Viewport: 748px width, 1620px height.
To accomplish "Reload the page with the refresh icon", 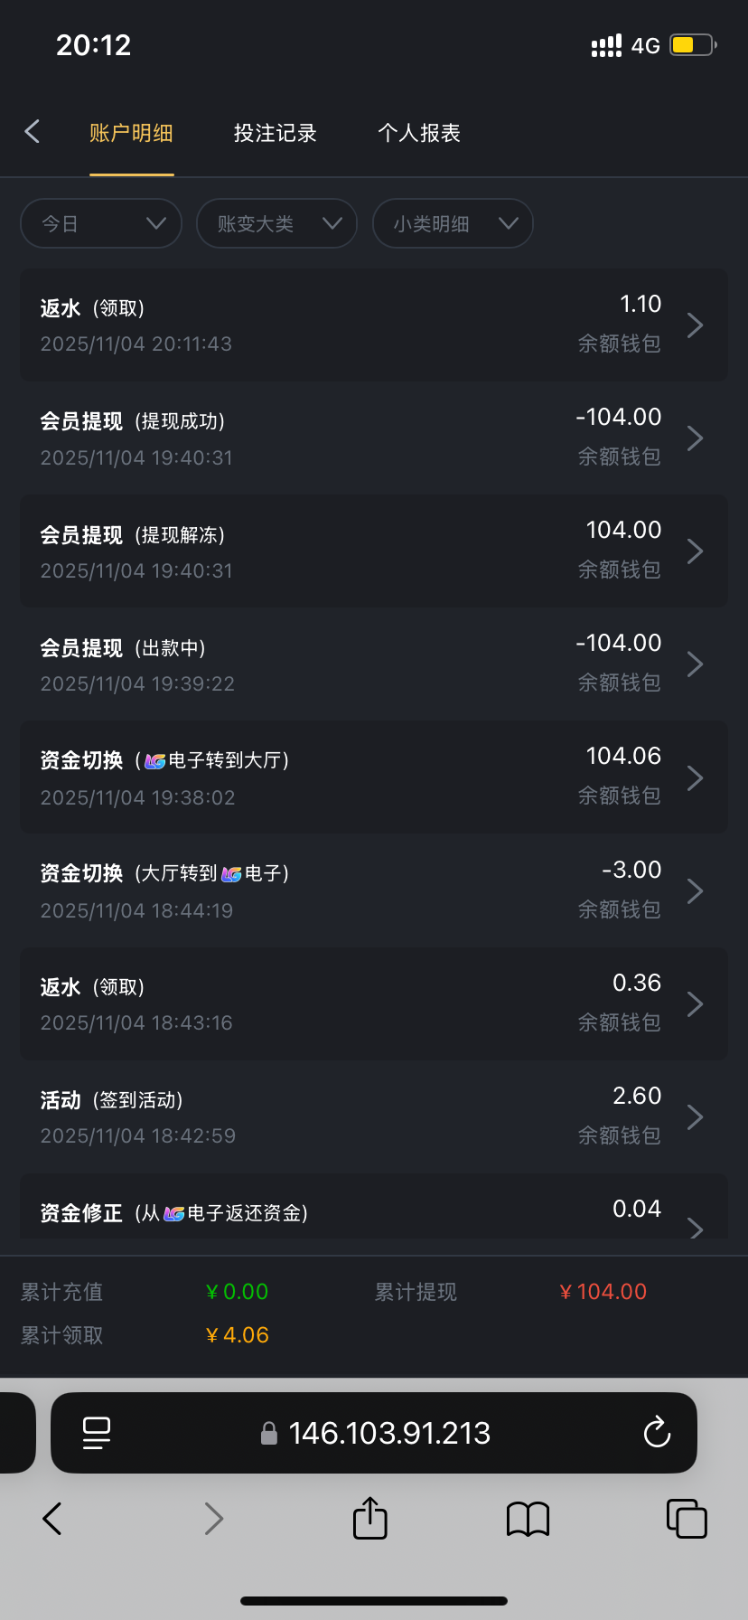I will click(x=657, y=1432).
